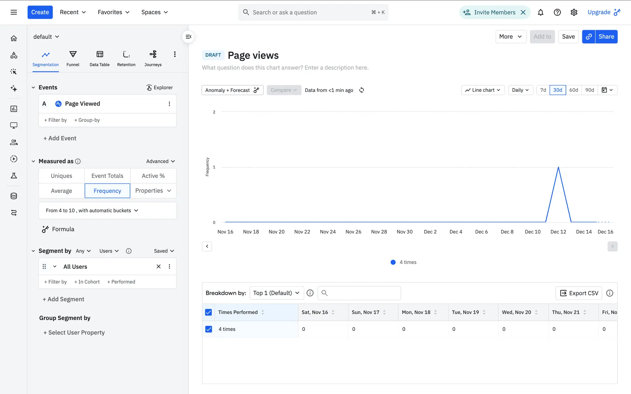Click the Export CSV button
Screen dimensions: 631x394
pos(579,293)
